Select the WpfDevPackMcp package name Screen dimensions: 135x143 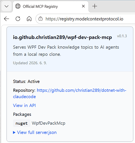pyautogui.click(x=49, y=123)
